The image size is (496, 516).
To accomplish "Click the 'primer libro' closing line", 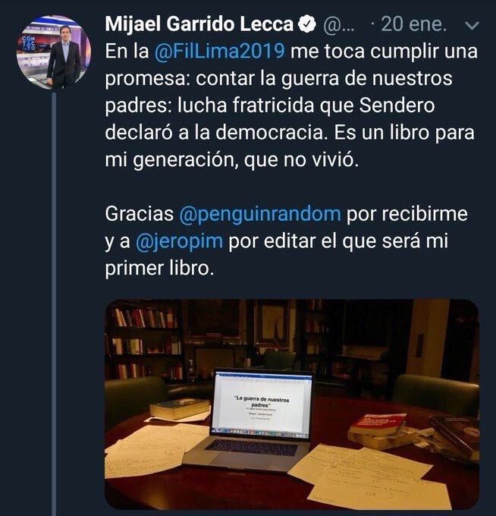I will [159, 269].
